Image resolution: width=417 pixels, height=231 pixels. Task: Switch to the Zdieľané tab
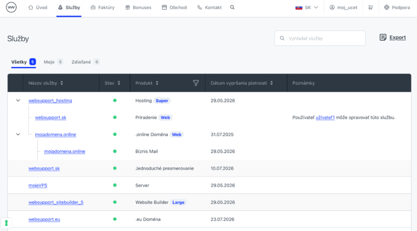tap(85, 62)
